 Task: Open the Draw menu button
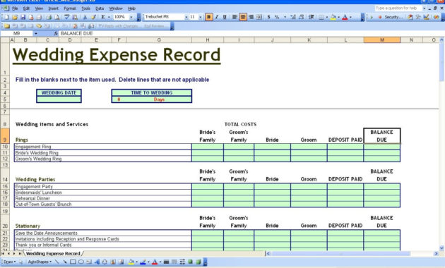click(x=9, y=262)
